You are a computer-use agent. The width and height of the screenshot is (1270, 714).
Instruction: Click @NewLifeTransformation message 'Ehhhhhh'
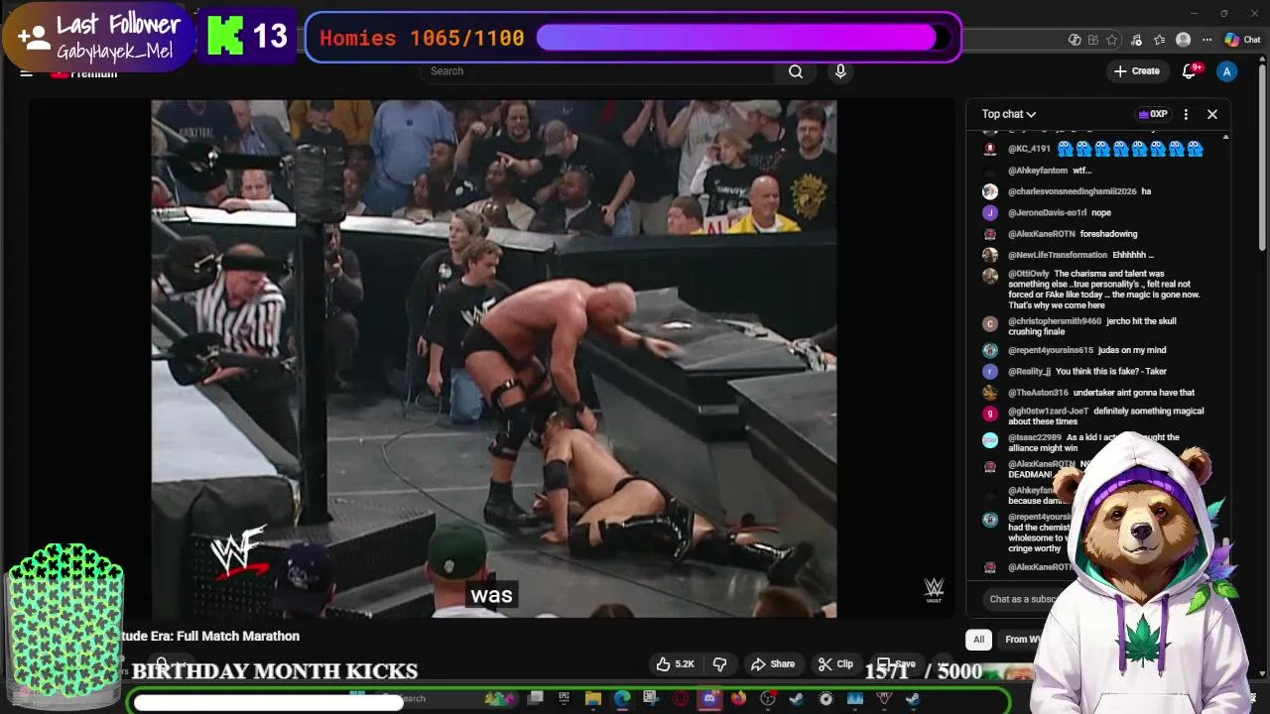point(1134,255)
